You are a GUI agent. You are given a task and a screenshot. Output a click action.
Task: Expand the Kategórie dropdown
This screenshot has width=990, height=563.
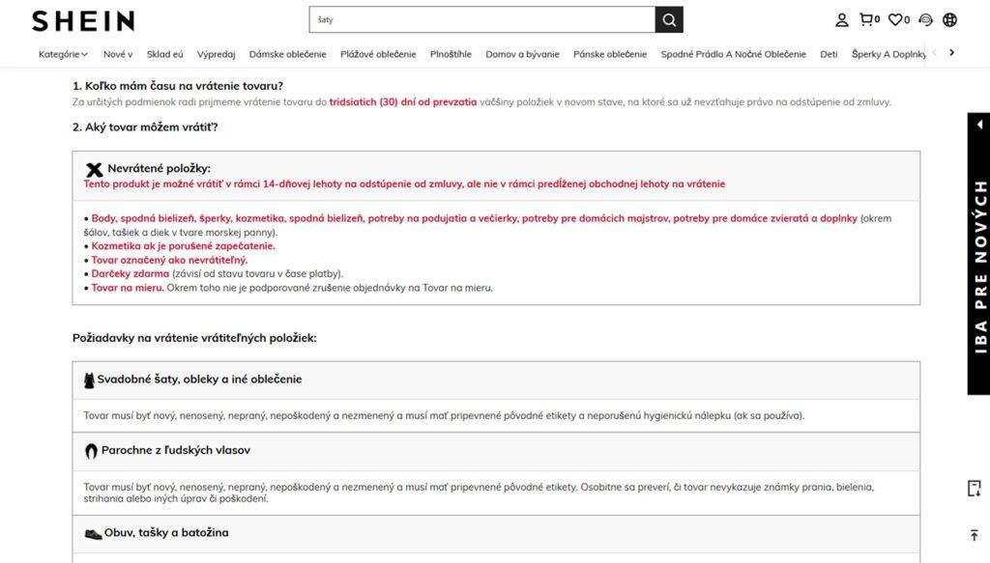tap(63, 54)
